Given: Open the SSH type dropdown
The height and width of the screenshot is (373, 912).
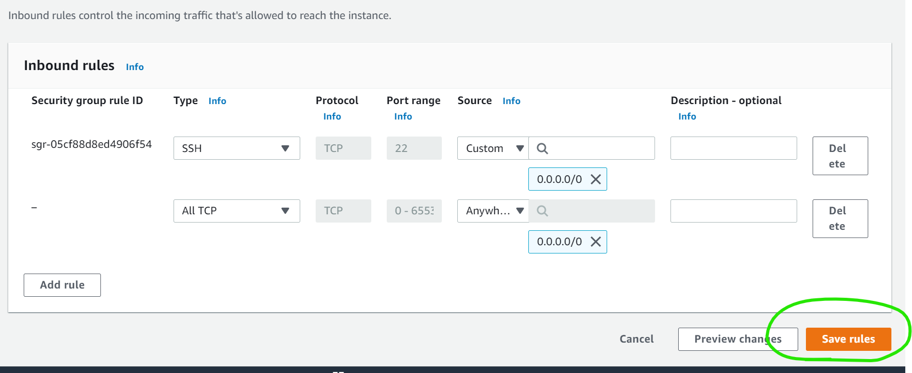Looking at the screenshot, I should (237, 148).
